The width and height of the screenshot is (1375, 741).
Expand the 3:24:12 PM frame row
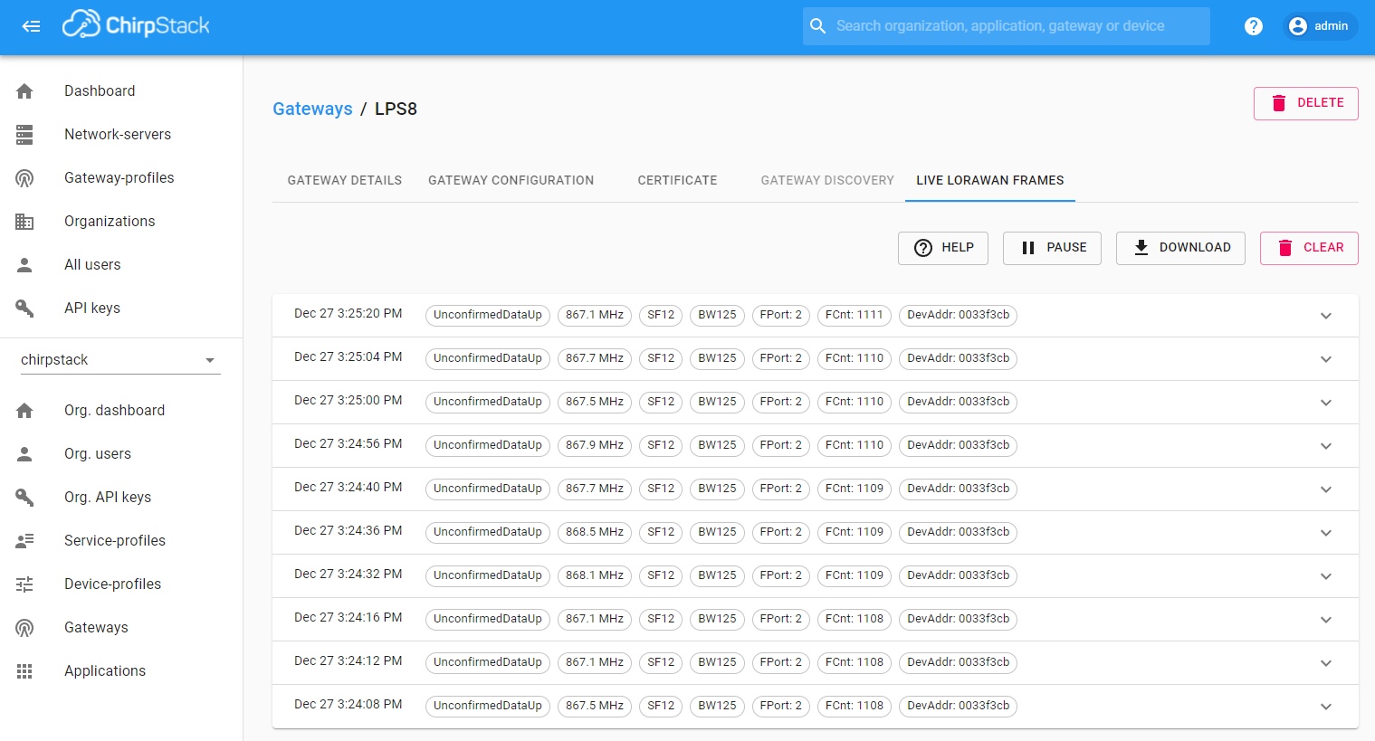point(1326,663)
